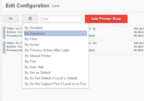The width and height of the screenshot is (144, 101).
Task: Click the back arrow button
Action: tap(11, 19)
